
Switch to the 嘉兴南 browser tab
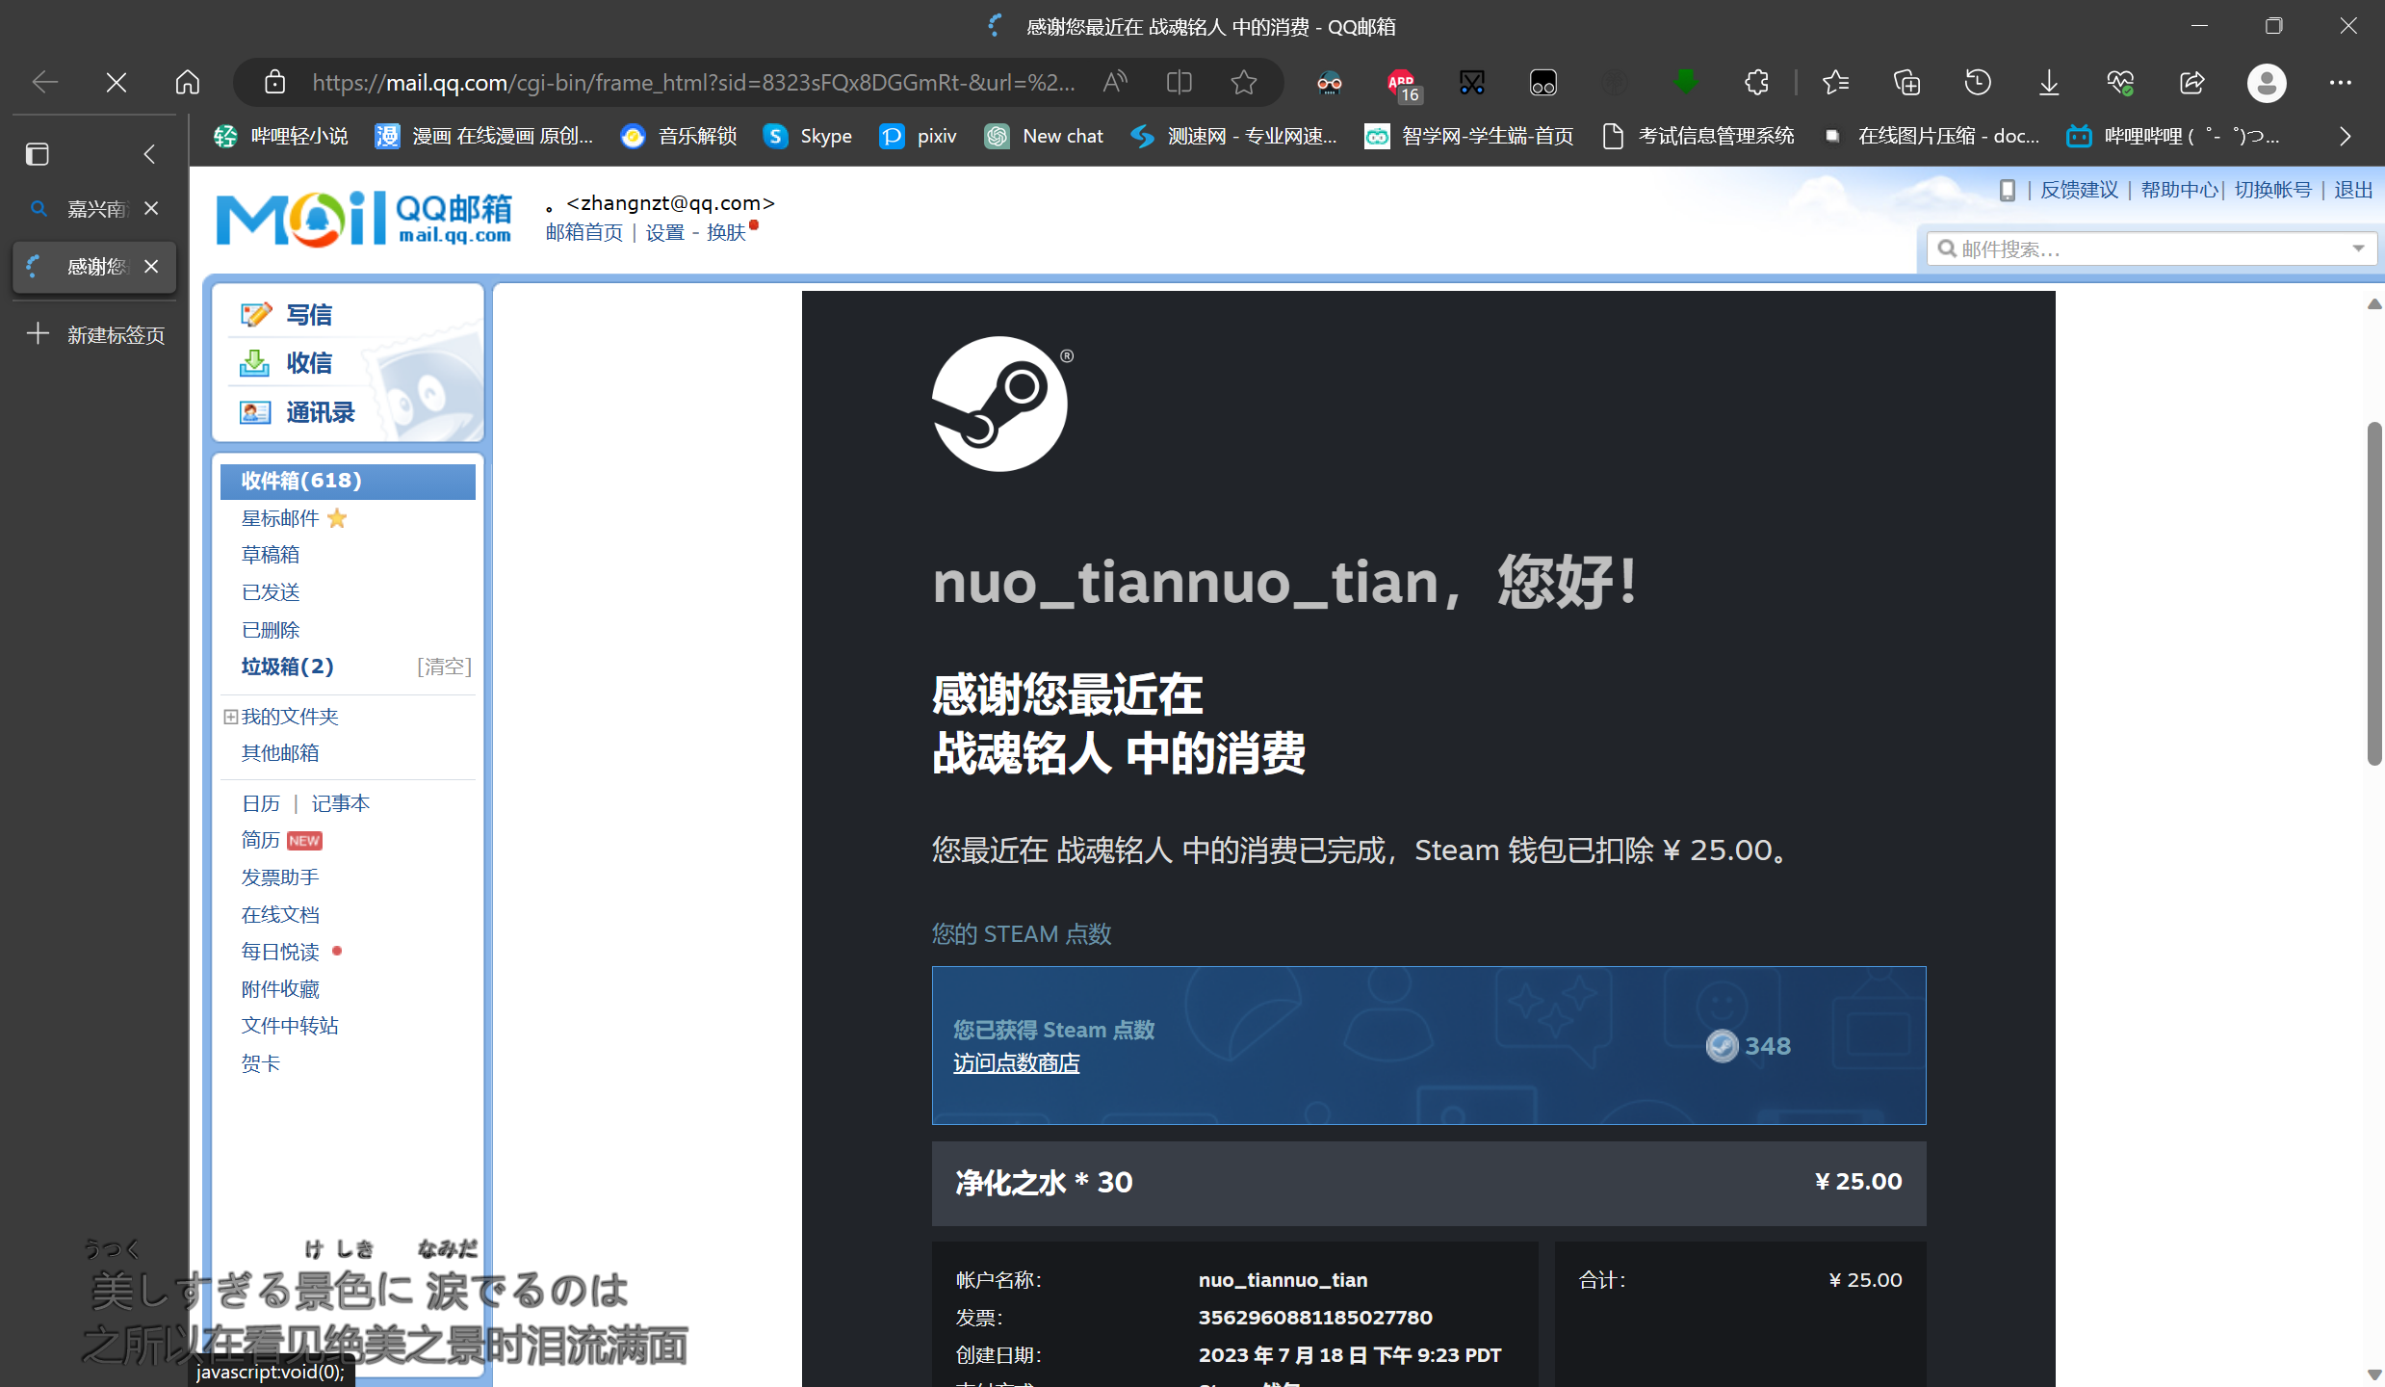pyautogui.click(x=95, y=209)
